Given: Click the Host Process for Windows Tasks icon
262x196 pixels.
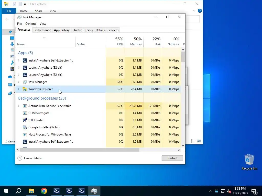Looking at the screenshot, I should 25,134.
